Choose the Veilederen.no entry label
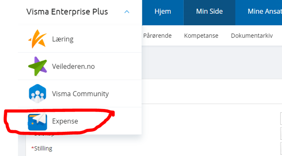 coord(73,66)
